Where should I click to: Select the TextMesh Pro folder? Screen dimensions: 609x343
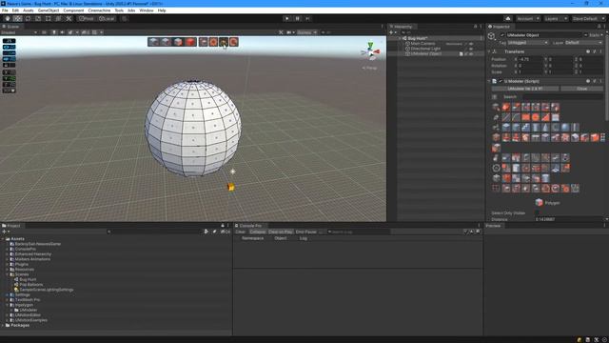click(28, 300)
